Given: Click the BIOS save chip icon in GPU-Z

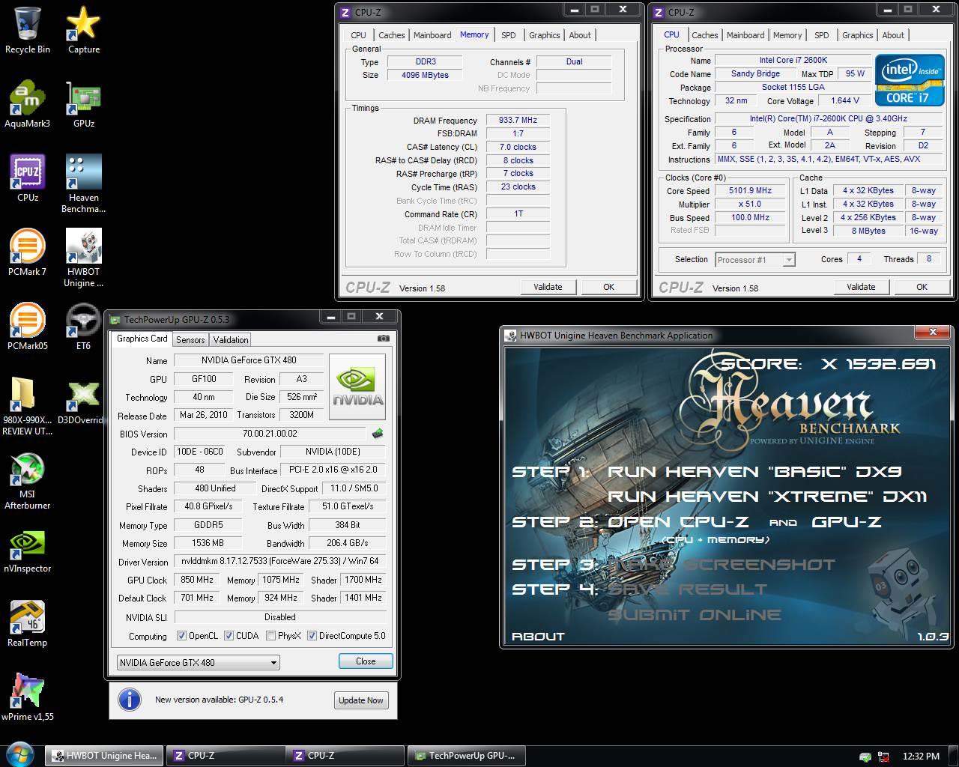Looking at the screenshot, I should tap(378, 434).
